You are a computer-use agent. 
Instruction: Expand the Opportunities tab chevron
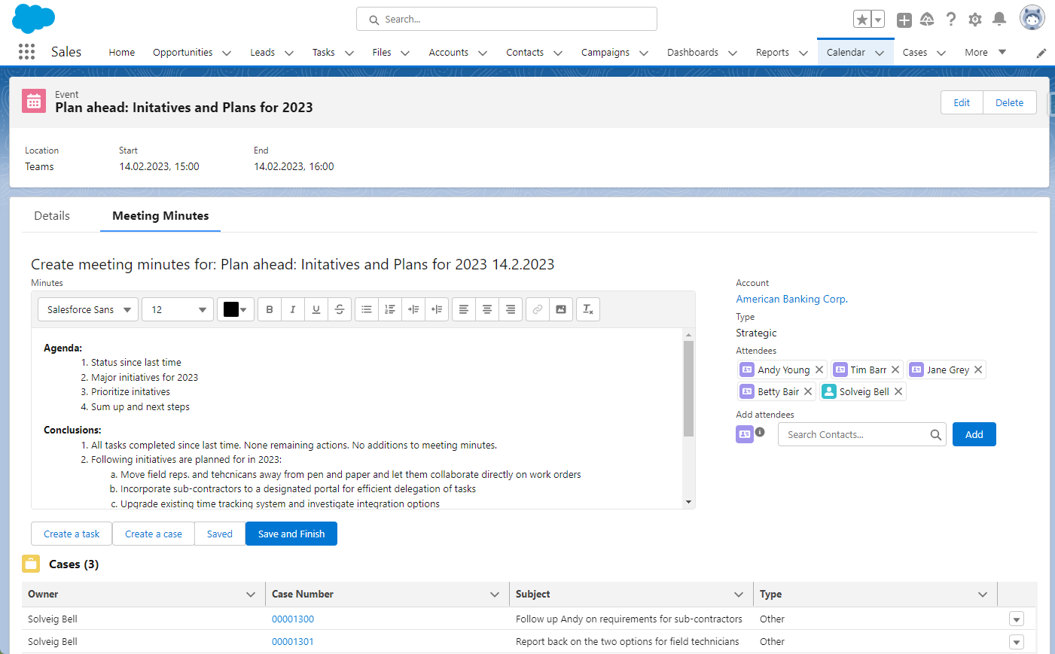226,53
